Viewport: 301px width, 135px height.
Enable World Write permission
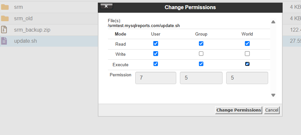[x=247, y=54]
